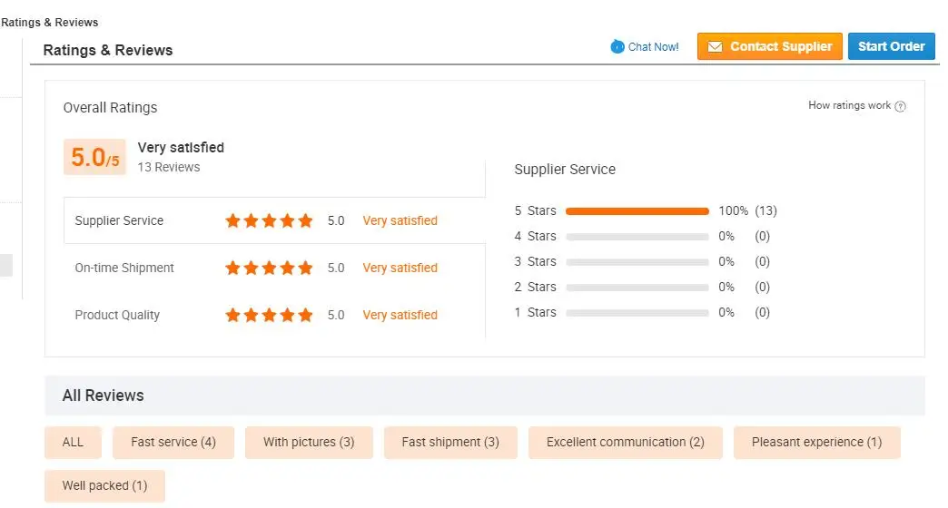Show Pleasant experience (1) reviews
This screenshot has width=948, height=508.
817,442
